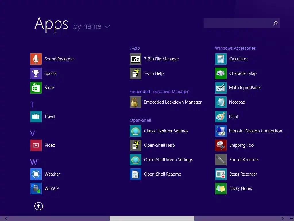This screenshot has height=221, width=294.
Task: Click the up arrow to return to Start
Action: pyautogui.click(x=39, y=206)
